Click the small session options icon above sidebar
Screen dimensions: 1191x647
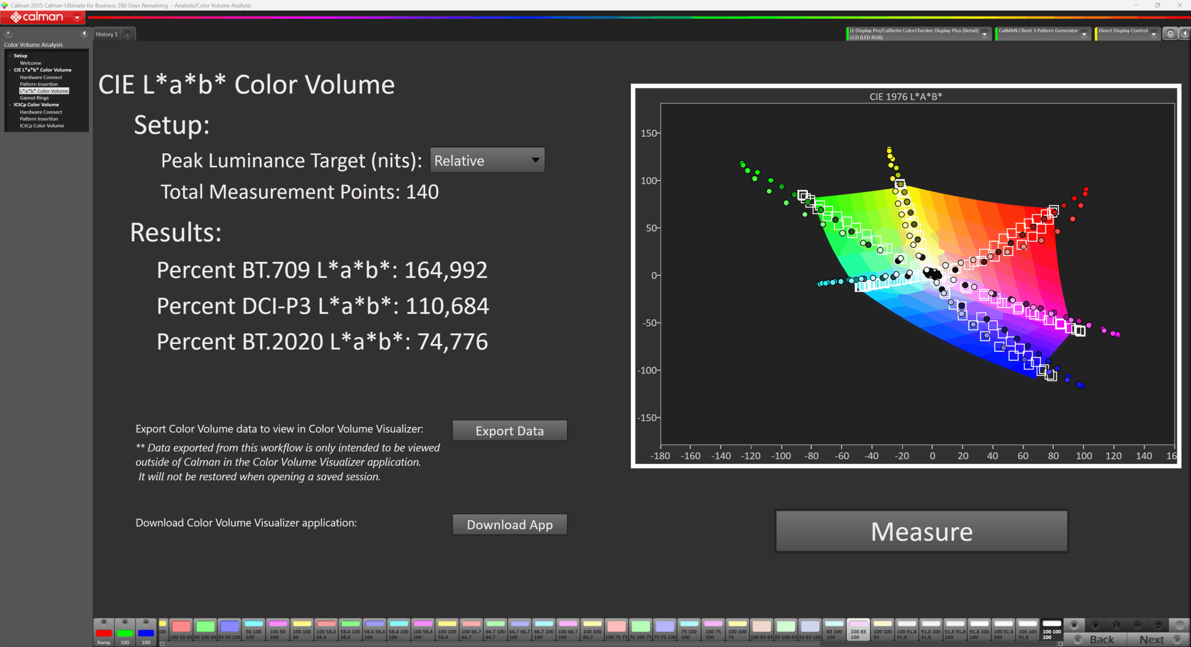pos(8,33)
